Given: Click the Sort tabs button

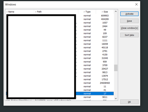Looking at the screenshot, I should (129, 35).
